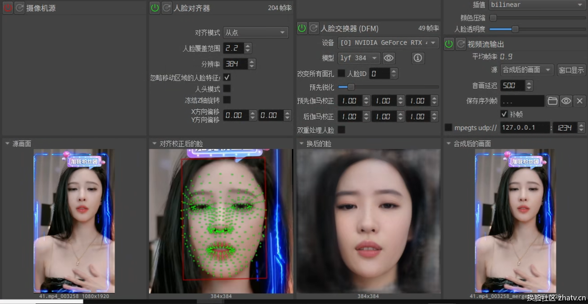The width and height of the screenshot is (588, 304).
Task: Click the aligned face preview with landmarks
Action: coord(221,221)
